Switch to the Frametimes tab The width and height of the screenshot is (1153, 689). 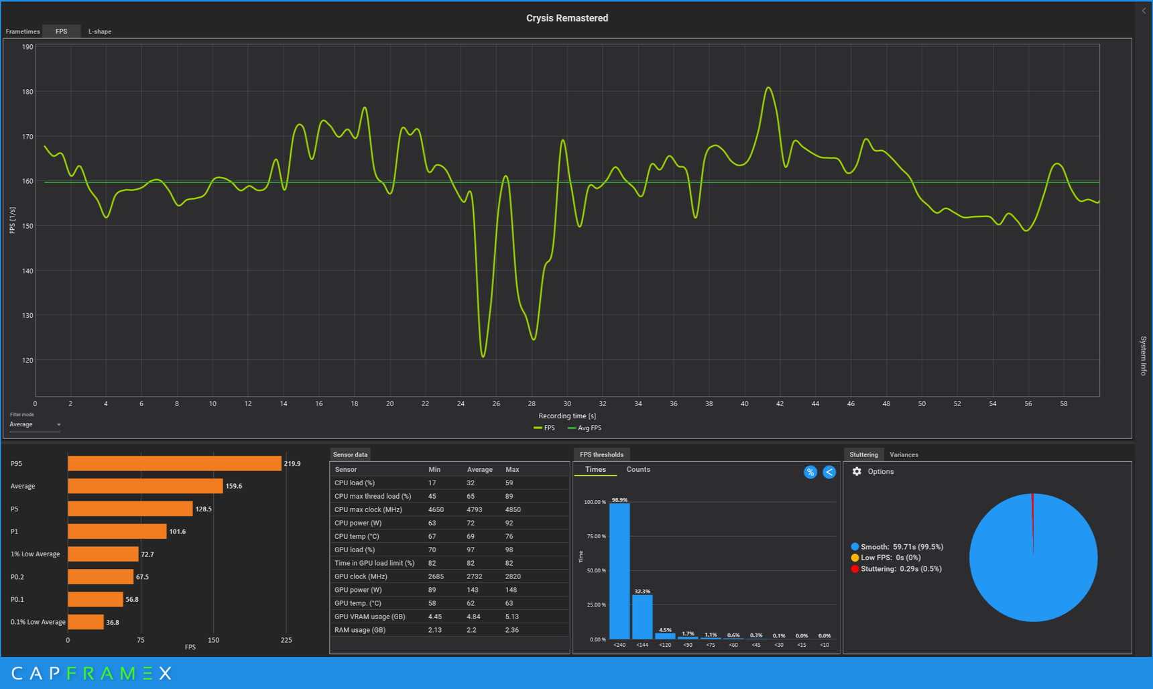click(23, 32)
